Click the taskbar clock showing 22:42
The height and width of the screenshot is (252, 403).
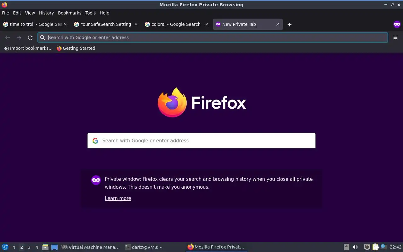click(395, 247)
